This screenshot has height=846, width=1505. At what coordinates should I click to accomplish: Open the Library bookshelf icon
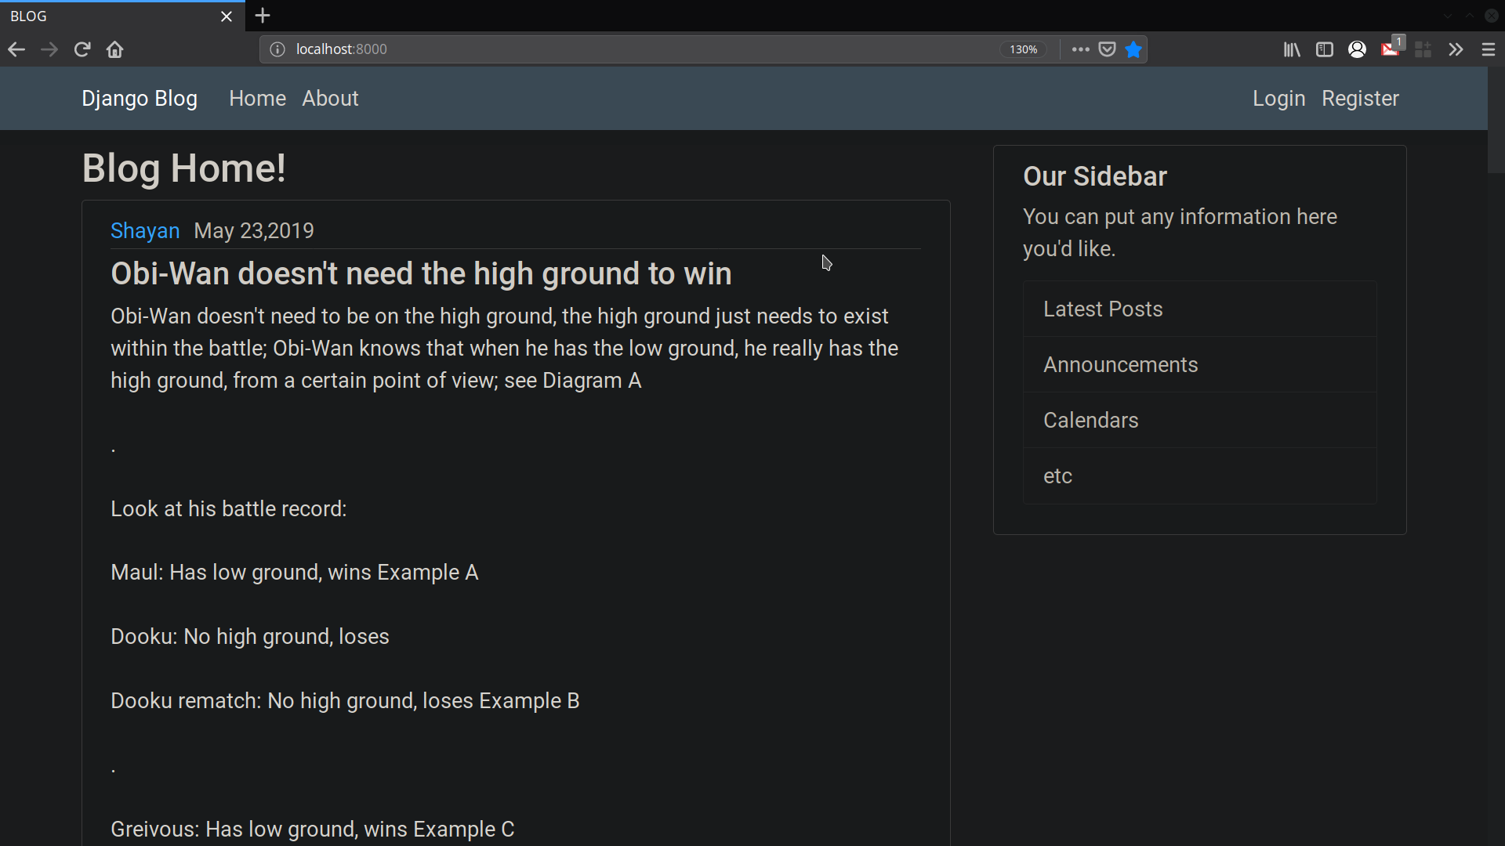[1292, 49]
